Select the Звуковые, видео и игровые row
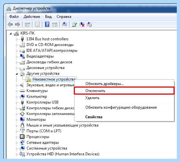 tap(51, 85)
